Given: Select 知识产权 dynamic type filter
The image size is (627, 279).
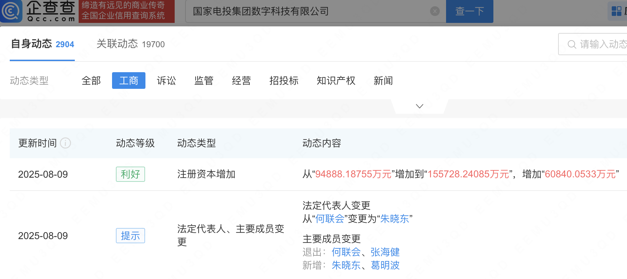Looking at the screenshot, I should [x=336, y=81].
